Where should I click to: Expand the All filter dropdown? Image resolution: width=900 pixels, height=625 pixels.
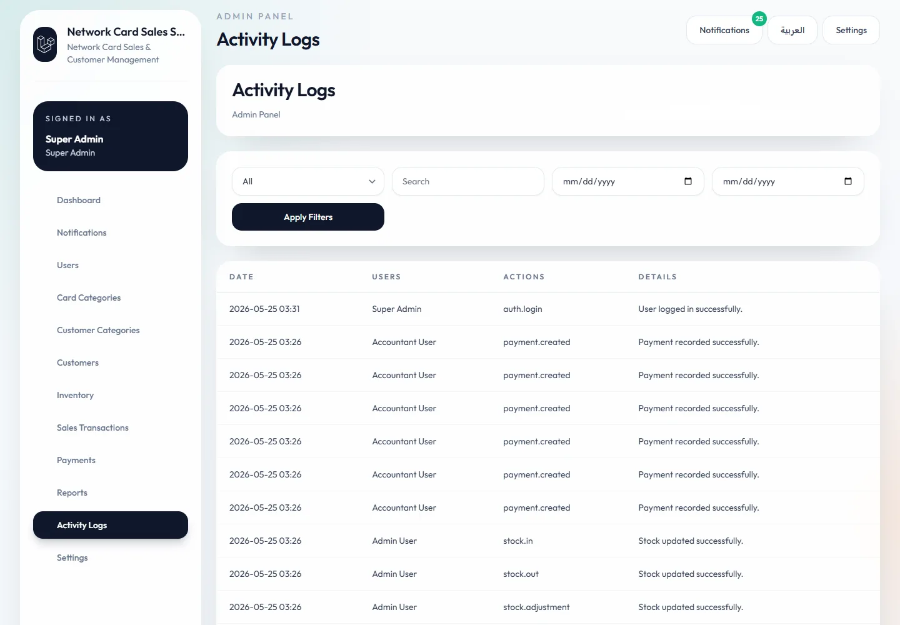(x=308, y=181)
